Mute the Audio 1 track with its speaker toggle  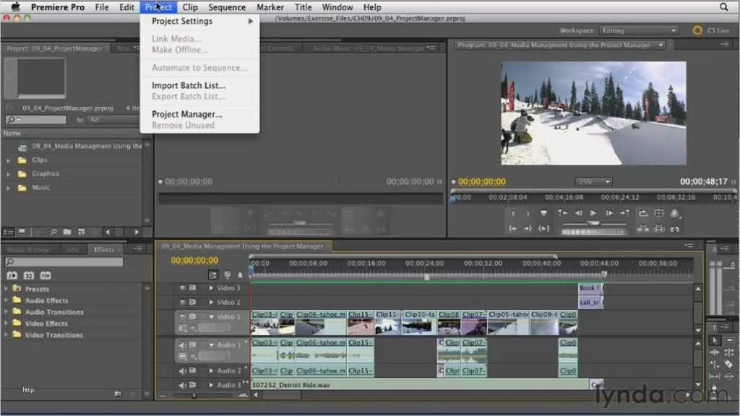coord(184,345)
